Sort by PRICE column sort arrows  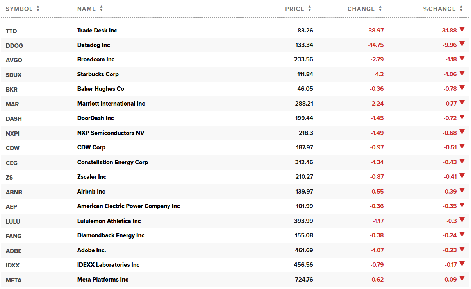coord(310,9)
